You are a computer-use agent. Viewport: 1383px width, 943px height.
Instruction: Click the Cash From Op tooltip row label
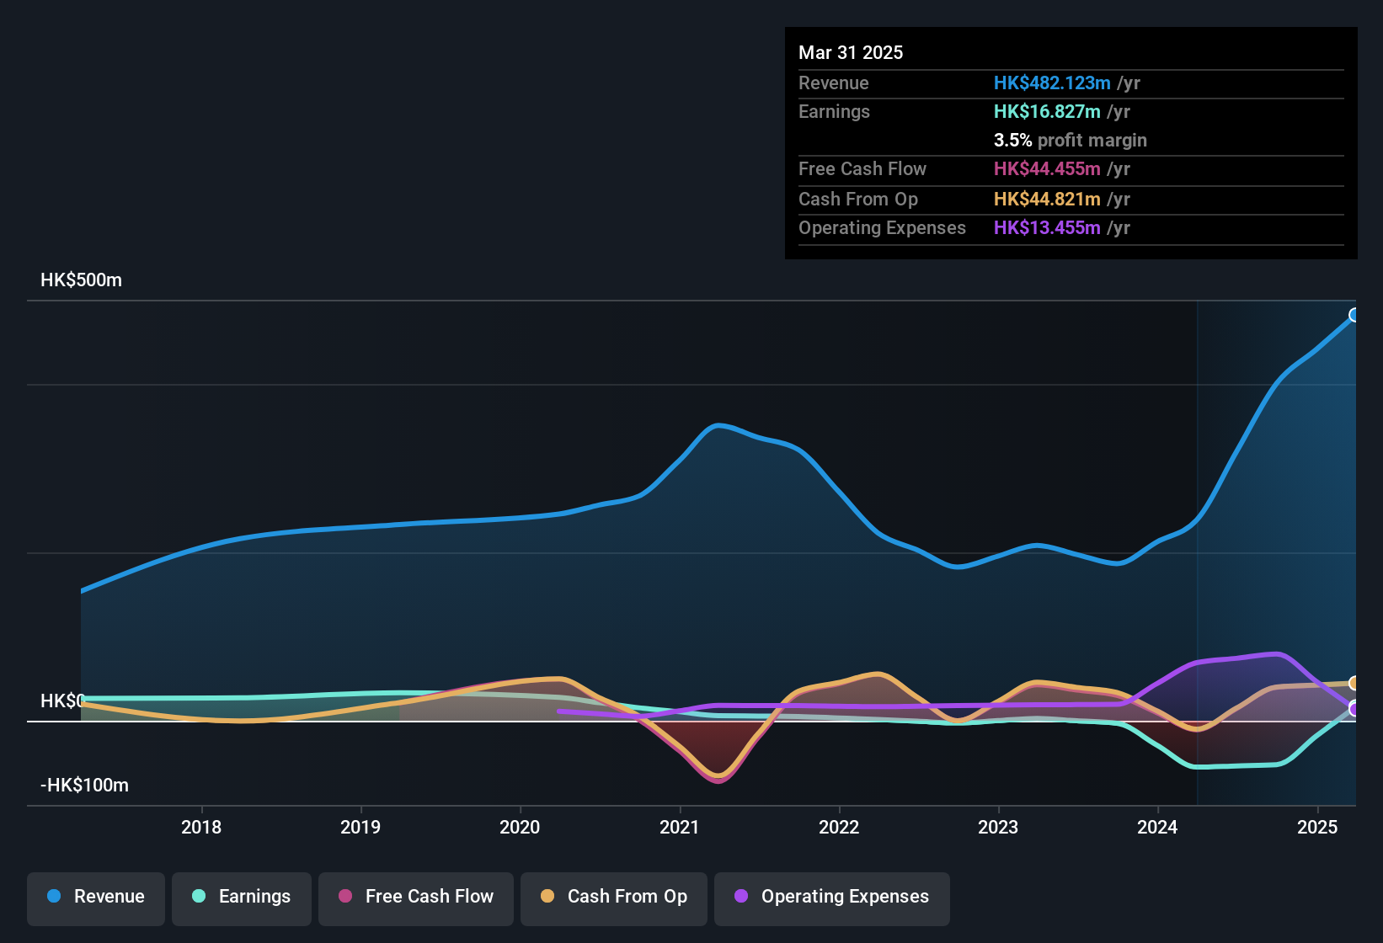(858, 199)
